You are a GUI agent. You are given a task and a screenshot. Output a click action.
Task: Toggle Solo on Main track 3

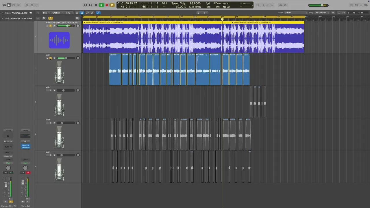pyautogui.click(x=50, y=90)
